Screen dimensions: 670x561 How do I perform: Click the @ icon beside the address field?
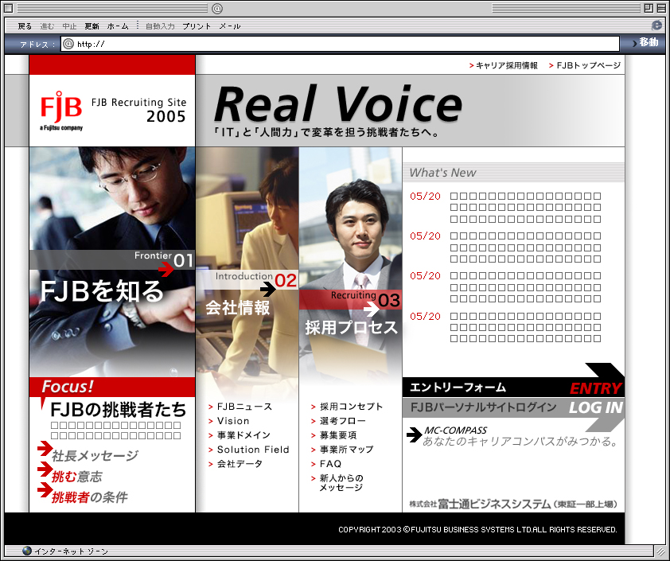pyautogui.click(x=68, y=44)
